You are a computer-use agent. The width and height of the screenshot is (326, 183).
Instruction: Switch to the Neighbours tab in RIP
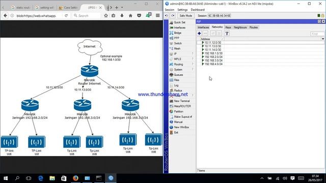pos(240,27)
